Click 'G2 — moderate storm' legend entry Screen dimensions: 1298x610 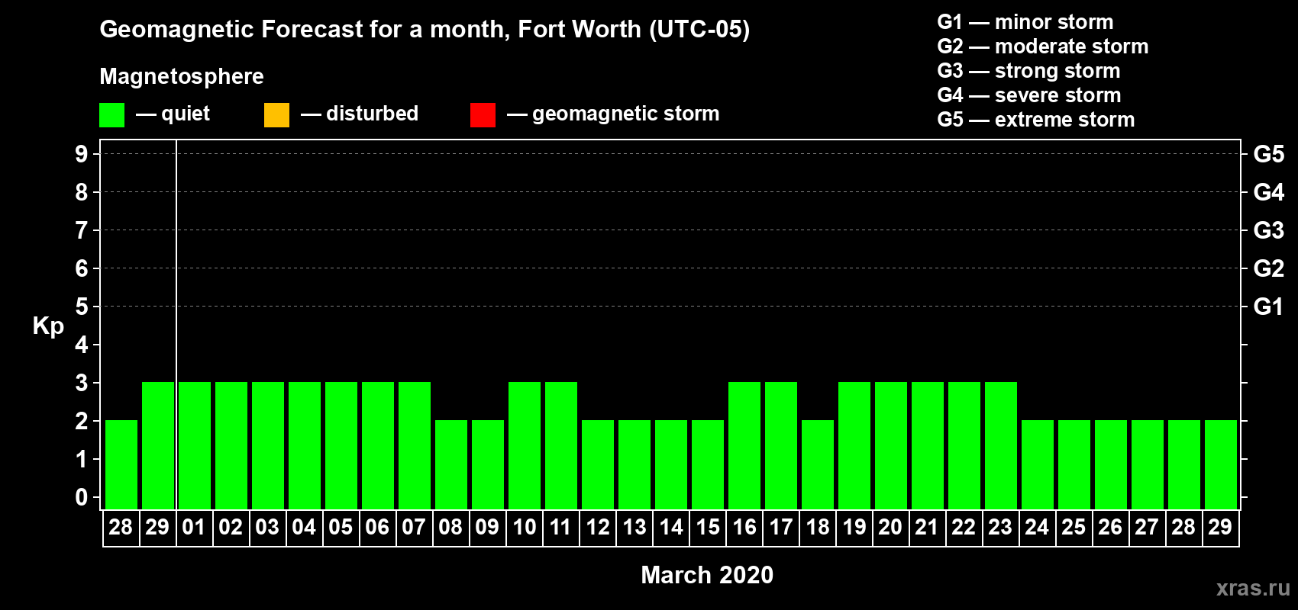pyautogui.click(x=1043, y=47)
